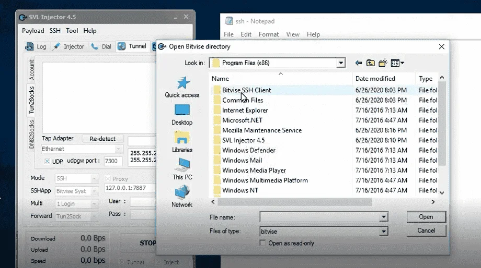Screen dimensions: 481x268
Task: Select Desktop in places bar
Action: [x=182, y=115]
